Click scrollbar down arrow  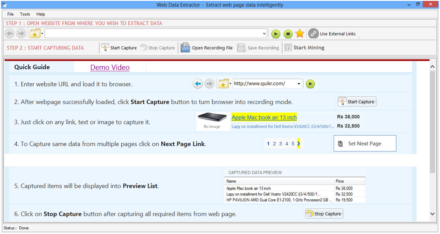coord(432,214)
